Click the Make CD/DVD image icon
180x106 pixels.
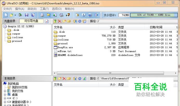point(42,15)
